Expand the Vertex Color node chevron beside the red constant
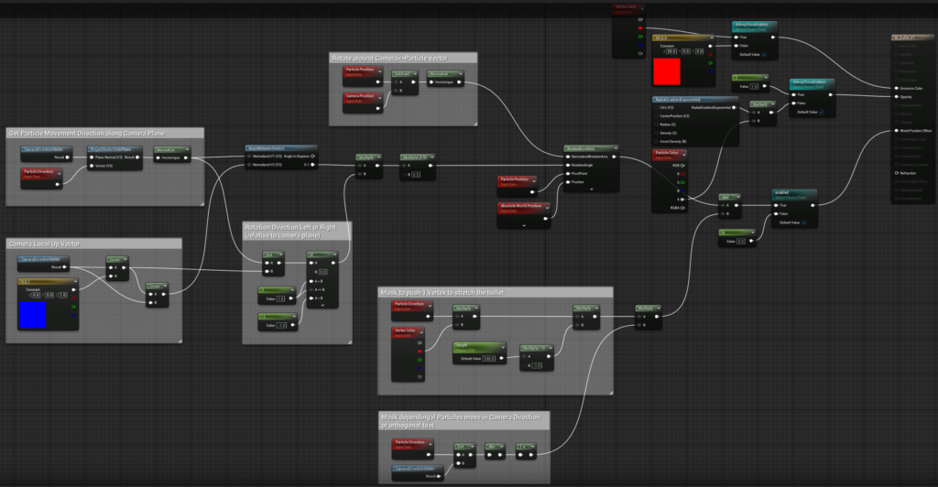938x487 pixels. pos(642,8)
